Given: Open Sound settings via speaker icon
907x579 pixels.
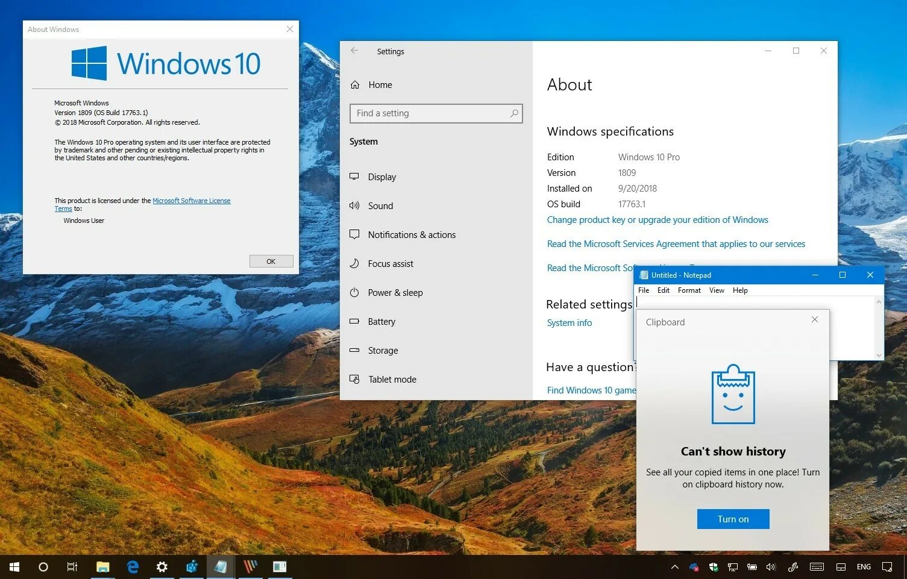Looking at the screenshot, I should [355, 205].
